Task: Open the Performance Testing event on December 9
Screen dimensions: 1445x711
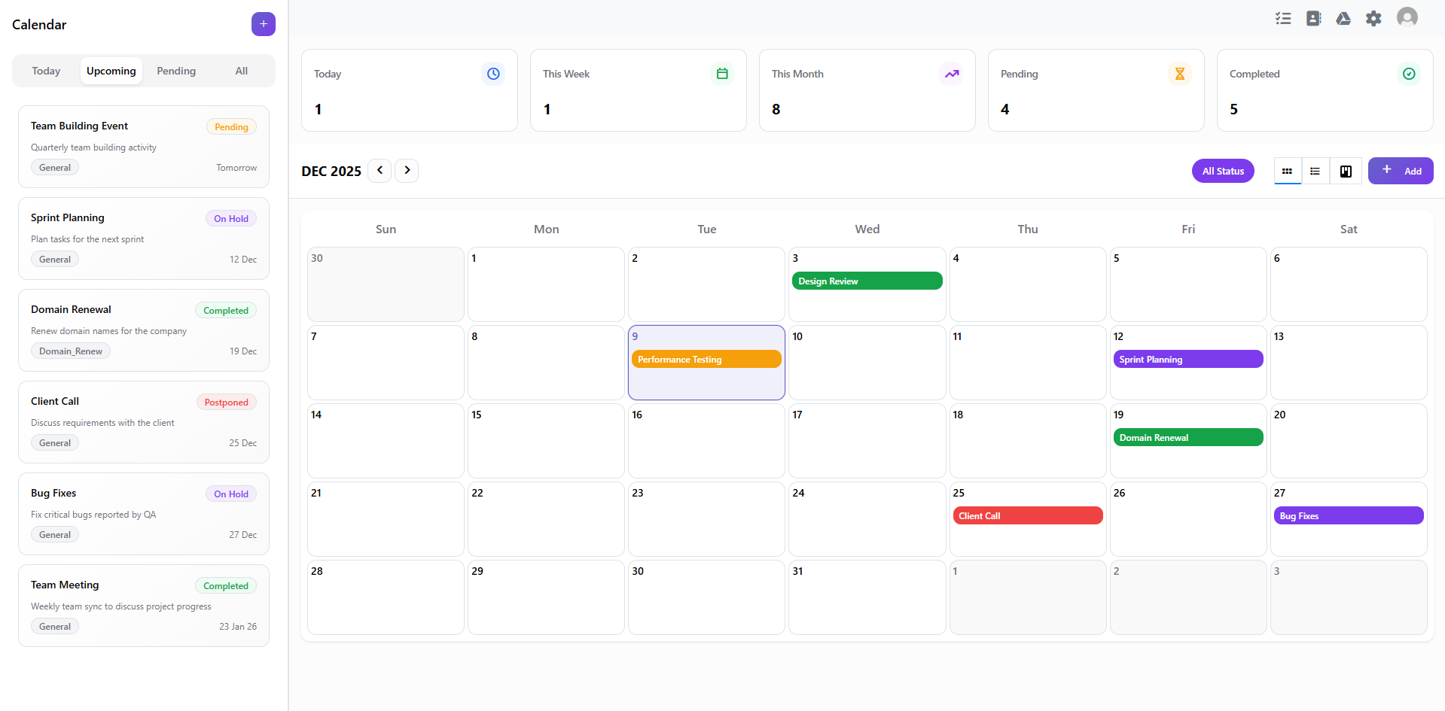Action: 706,359
